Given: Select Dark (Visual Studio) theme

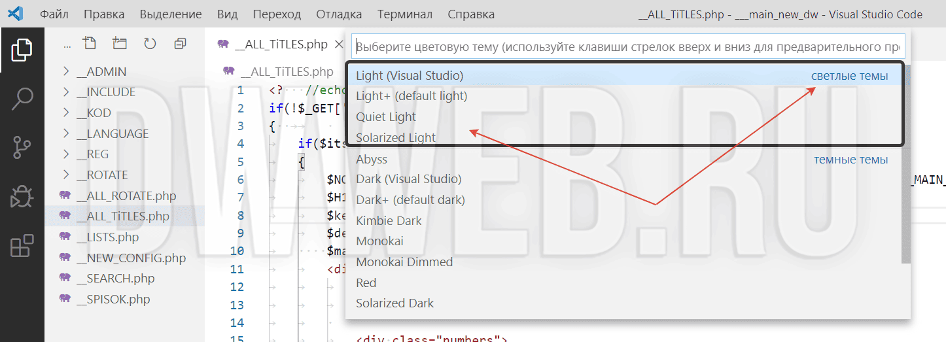Looking at the screenshot, I should (x=624, y=179).
